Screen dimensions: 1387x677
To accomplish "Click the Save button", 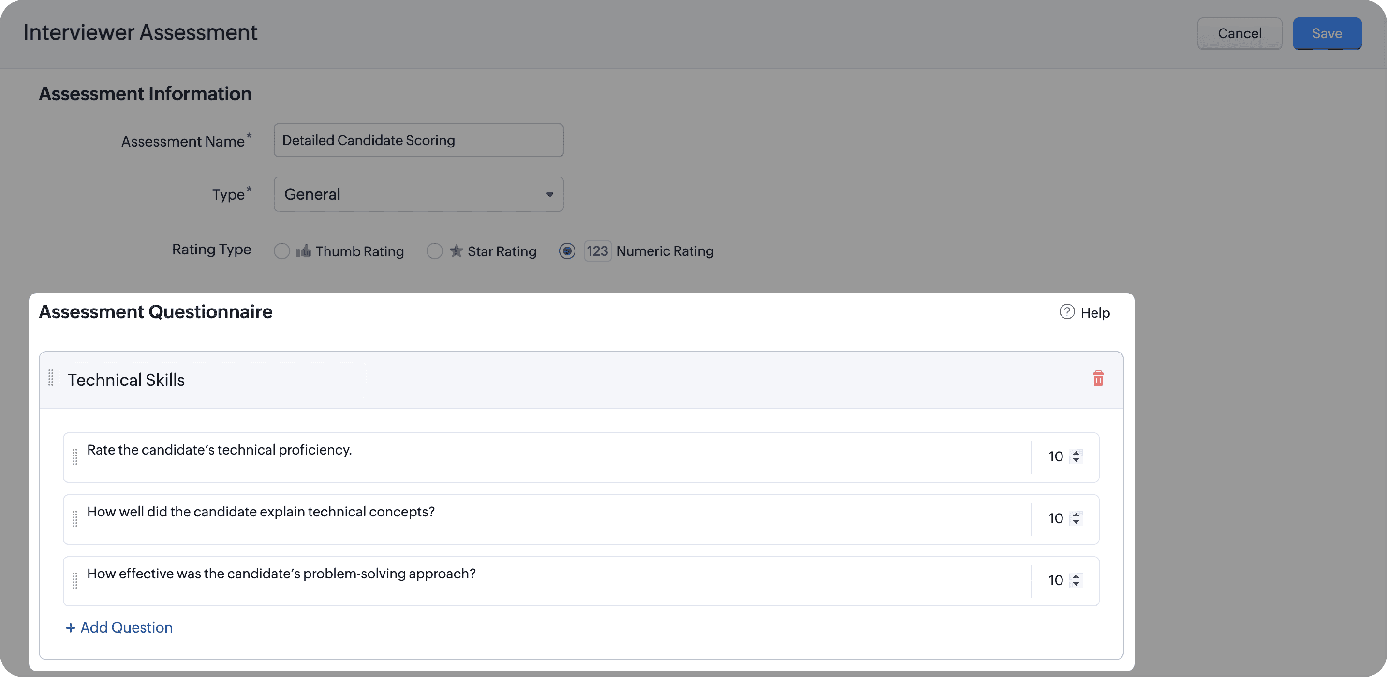I will tap(1327, 33).
